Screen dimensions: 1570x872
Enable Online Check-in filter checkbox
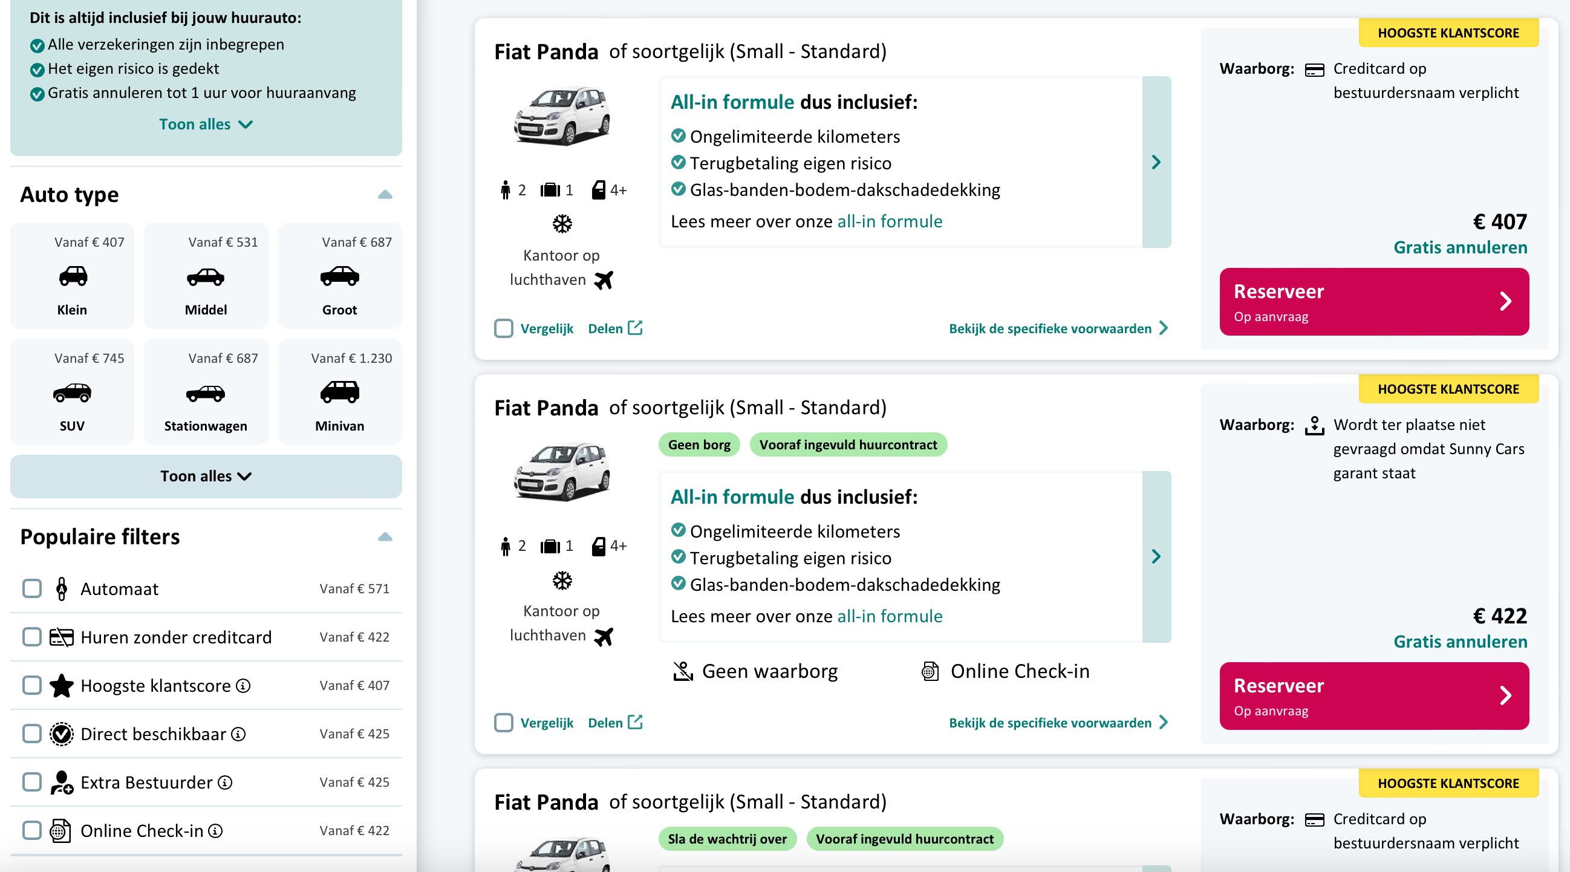tap(31, 831)
